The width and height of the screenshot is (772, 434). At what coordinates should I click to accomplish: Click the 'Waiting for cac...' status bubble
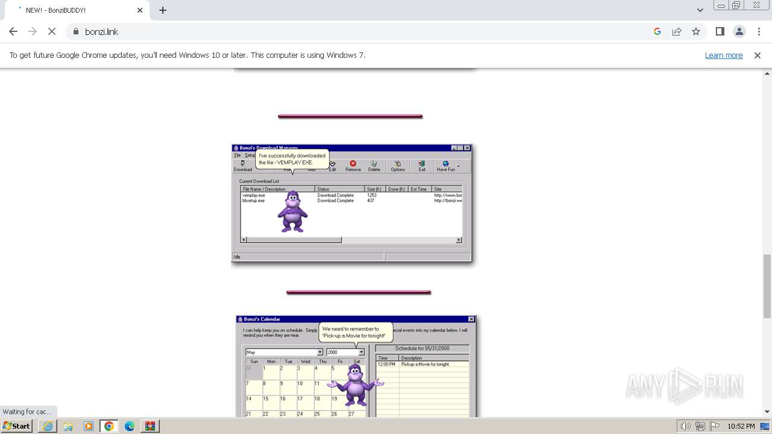pos(28,412)
